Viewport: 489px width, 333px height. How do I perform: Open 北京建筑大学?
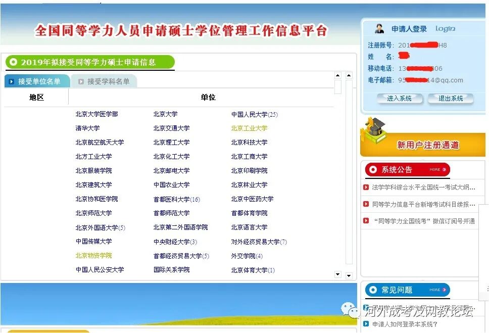tap(93, 185)
